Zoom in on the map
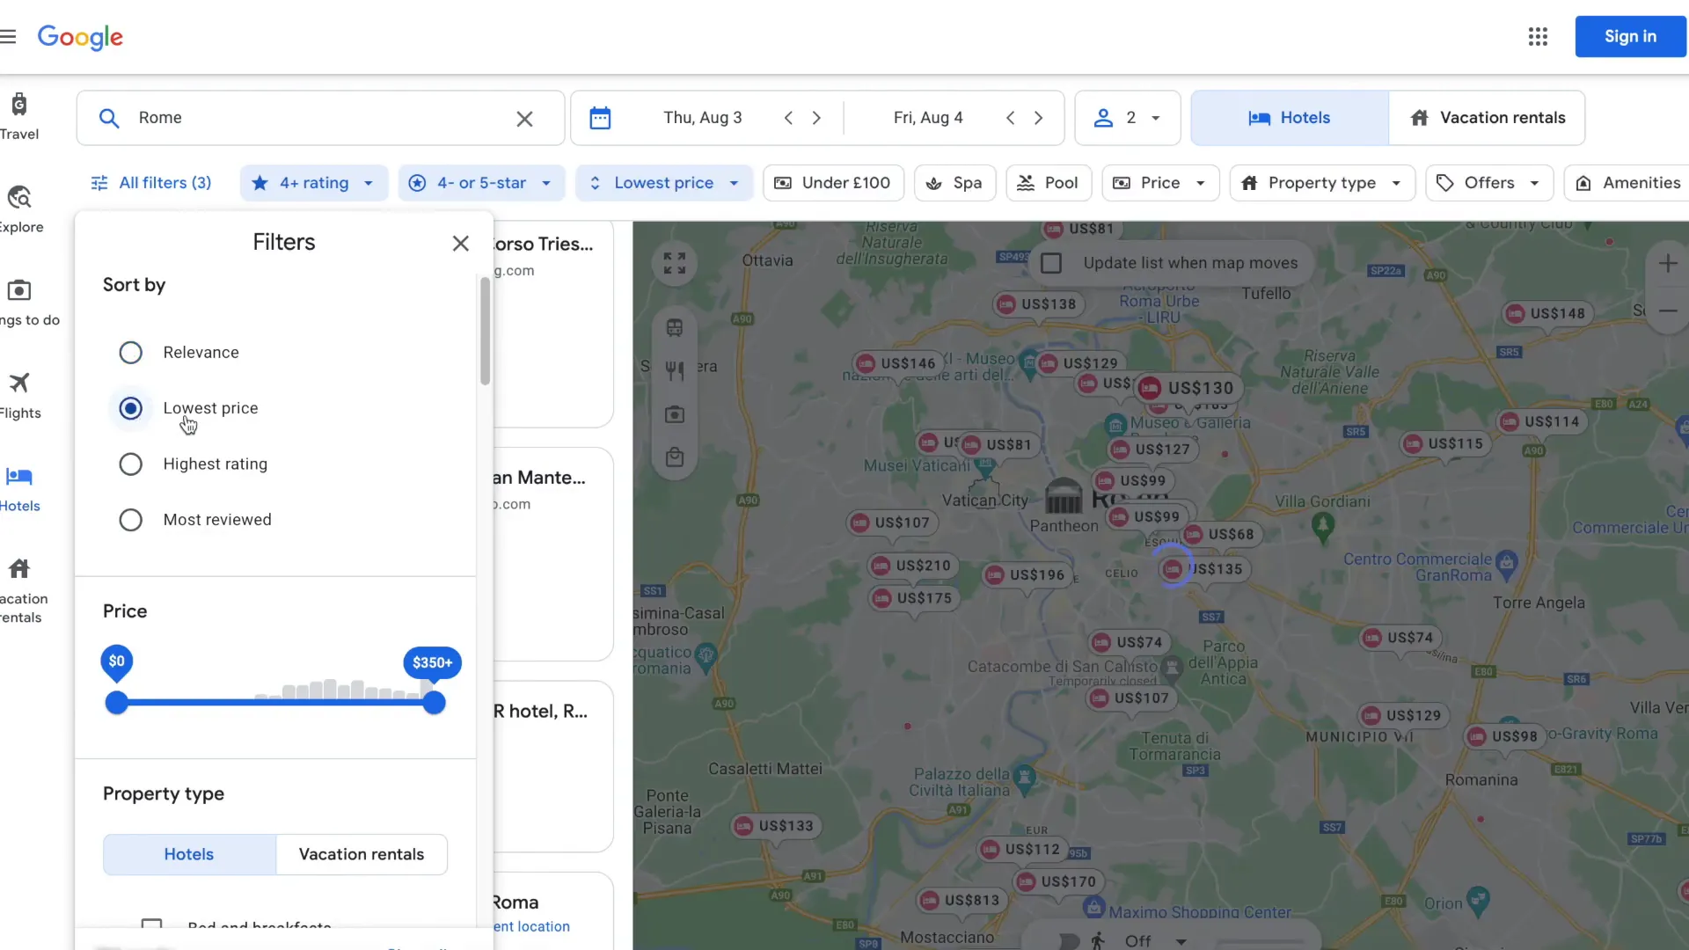Viewport: 1689px width, 950px height. (x=1668, y=263)
